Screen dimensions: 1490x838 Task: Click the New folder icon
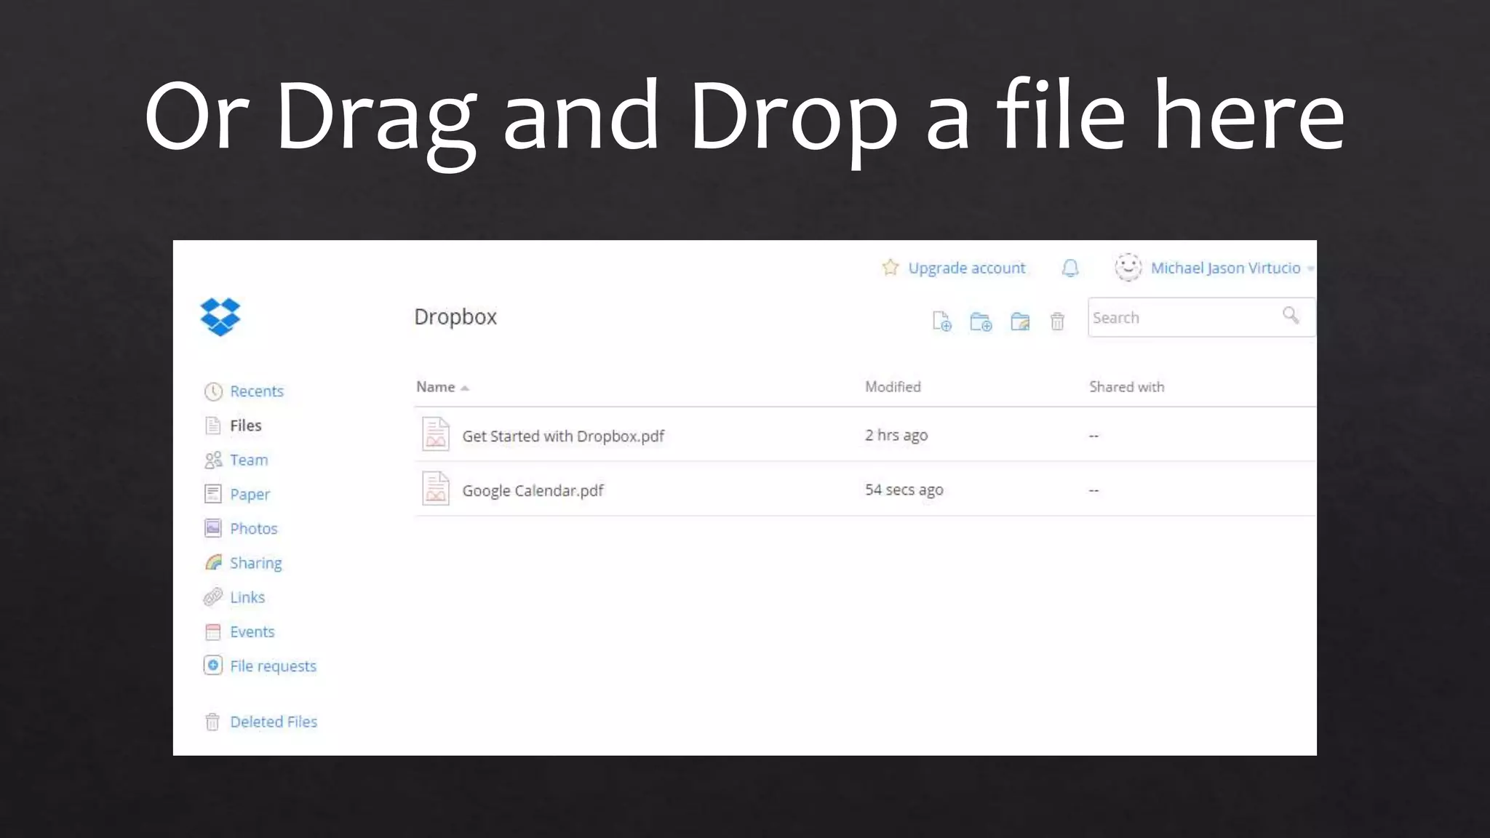(x=981, y=321)
